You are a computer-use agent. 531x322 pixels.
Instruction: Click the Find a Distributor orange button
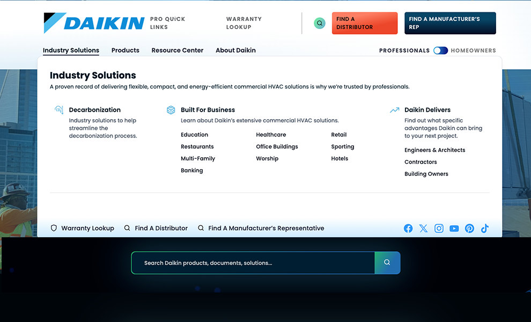pyautogui.click(x=365, y=23)
